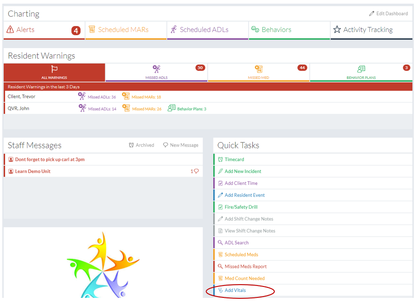Viewport: 417px width, 302px height.
Task: Open Edit Dashboard
Action: point(388,14)
